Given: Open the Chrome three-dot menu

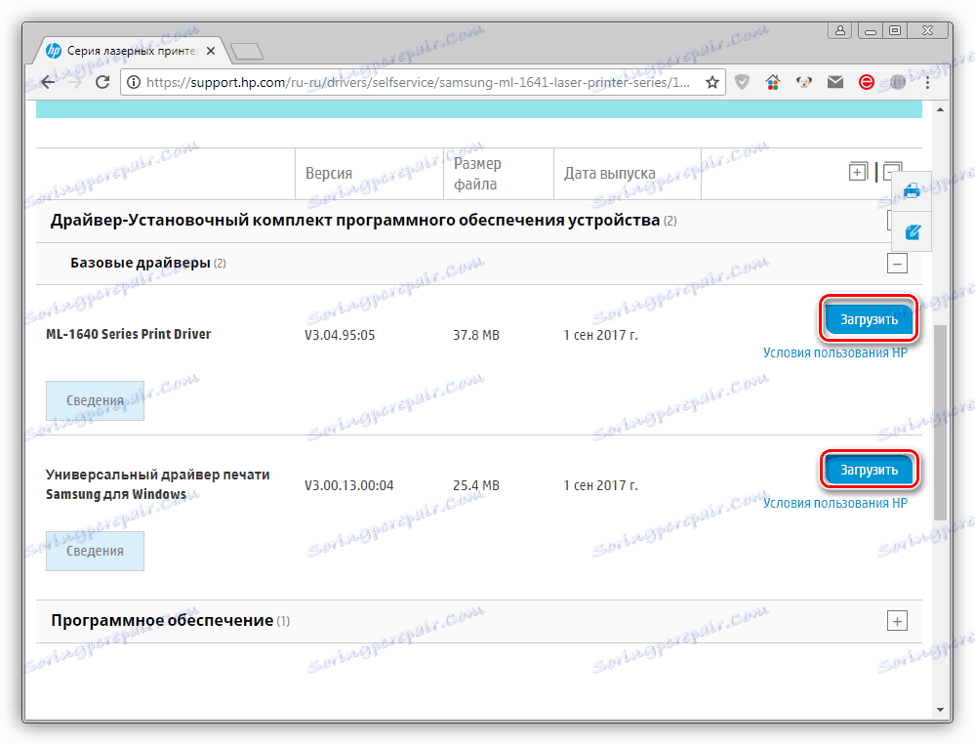Looking at the screenshot, I should pyautogui.click(x=927, y=82).
